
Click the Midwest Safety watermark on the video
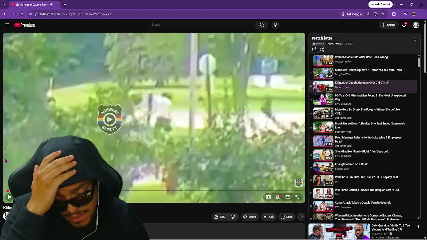298,182
